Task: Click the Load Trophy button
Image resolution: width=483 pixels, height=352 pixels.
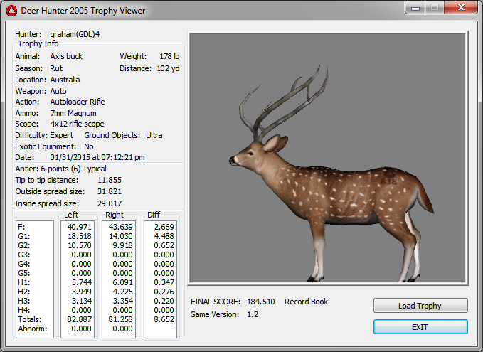Action: point(420,306)
